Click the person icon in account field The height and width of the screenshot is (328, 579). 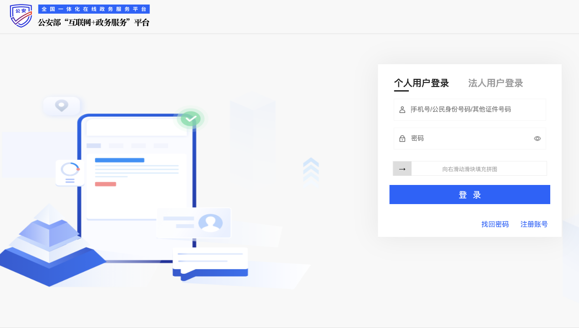[x=402, y=109]
